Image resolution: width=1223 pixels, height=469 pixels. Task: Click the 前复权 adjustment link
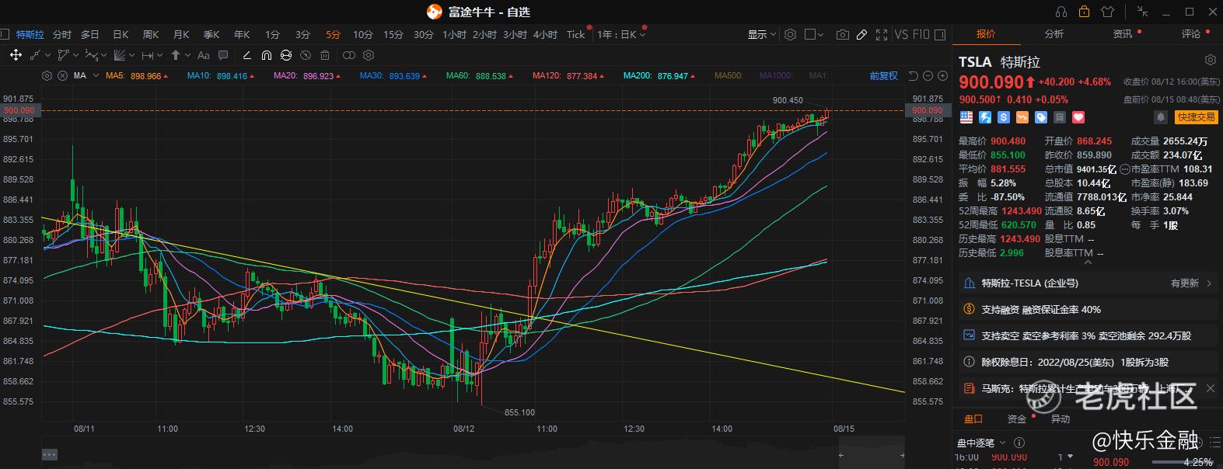tap(884, 75)
